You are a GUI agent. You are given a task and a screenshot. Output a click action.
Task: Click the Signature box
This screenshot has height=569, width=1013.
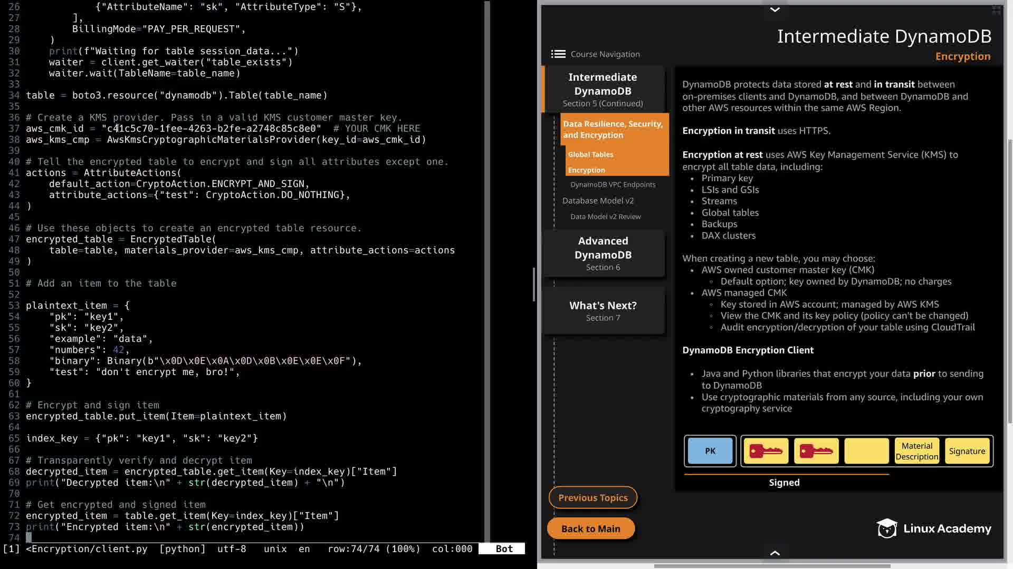(x=967, y=451)
